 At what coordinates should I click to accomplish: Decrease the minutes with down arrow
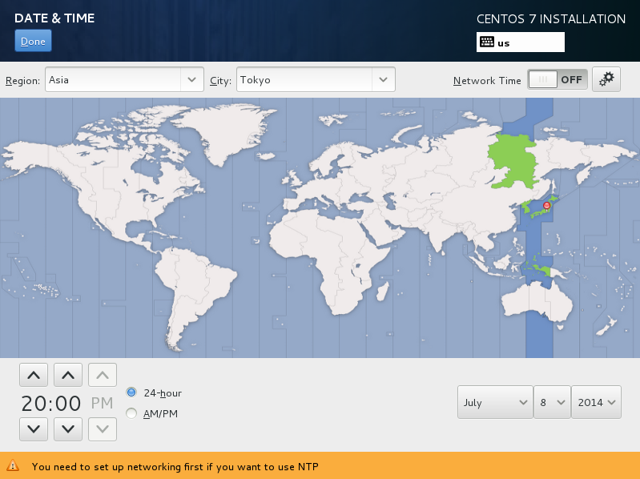pyautogui.click(x=68, y=429)
